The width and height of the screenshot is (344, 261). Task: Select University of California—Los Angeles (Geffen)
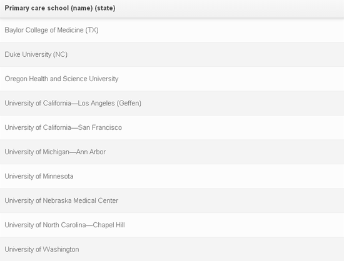tap(172, 103)
